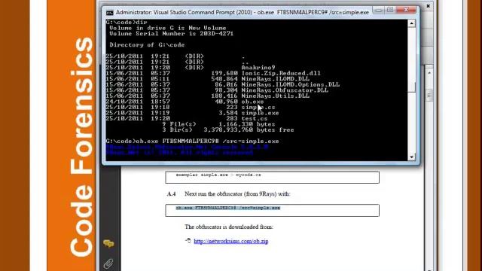This screenshot has height=271, width=482.
Task: Click the PDF viewer scrollbar thumb
Action: point(429,96)
